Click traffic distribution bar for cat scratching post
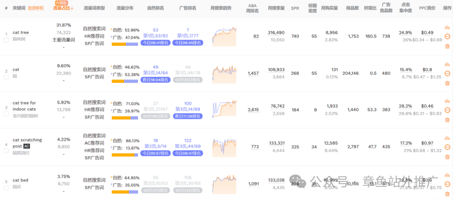Image resolution: width=453 pixels, height=200 pixels. pos(125,155)
